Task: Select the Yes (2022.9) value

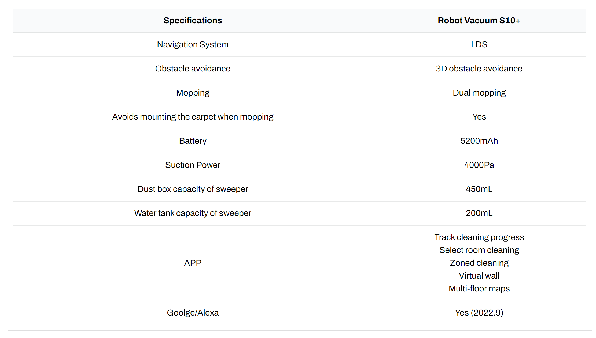Action: pyautogui.click(x=479, y=313)
